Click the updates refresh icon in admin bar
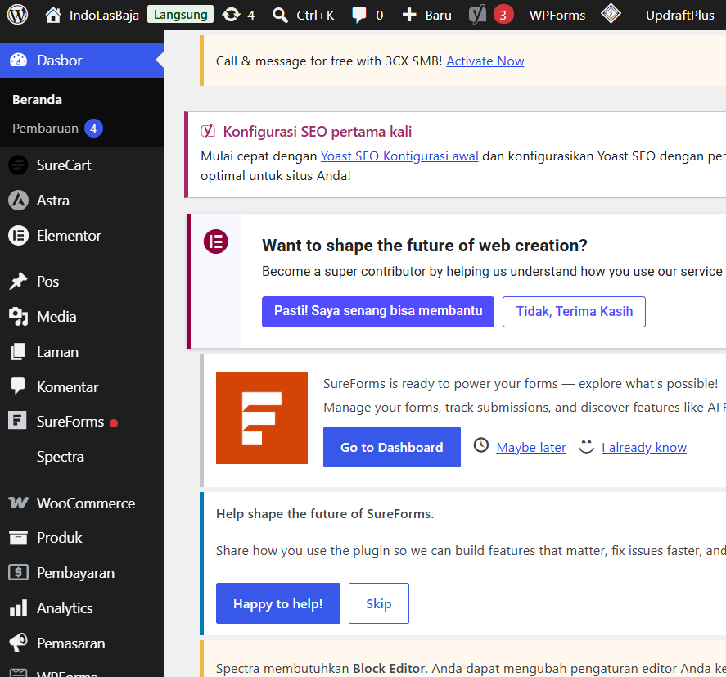Viewport: 726px width, 677px height. coord(231,15)
